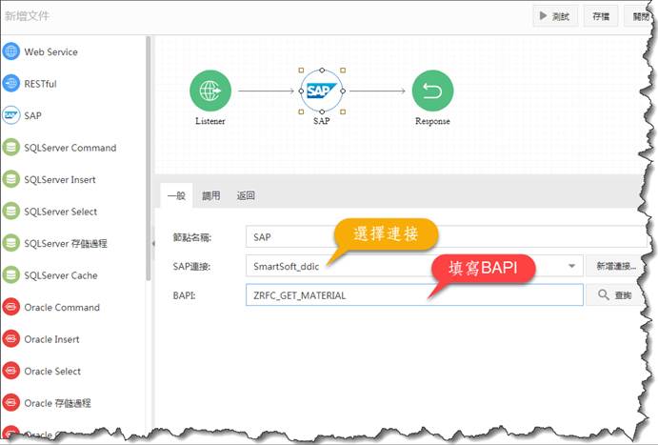Pick the SAP icon in sidebar
This screenshot has height=445, width=658.
coord(10,115)
